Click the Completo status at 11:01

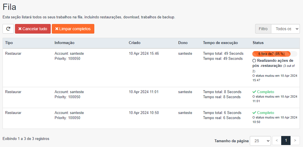tap(265, 92)
